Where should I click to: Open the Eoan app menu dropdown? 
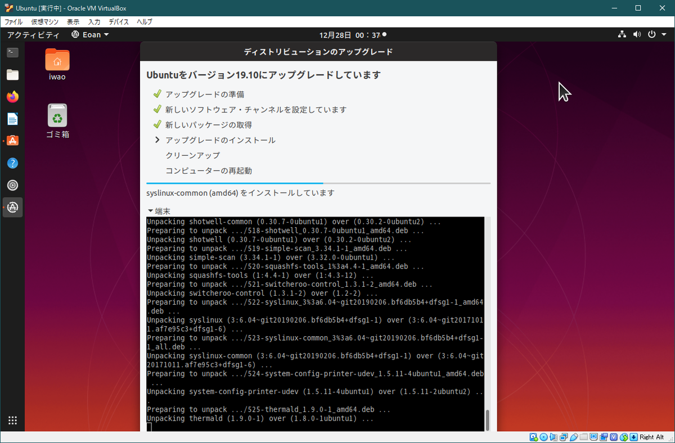coord(91,35)
